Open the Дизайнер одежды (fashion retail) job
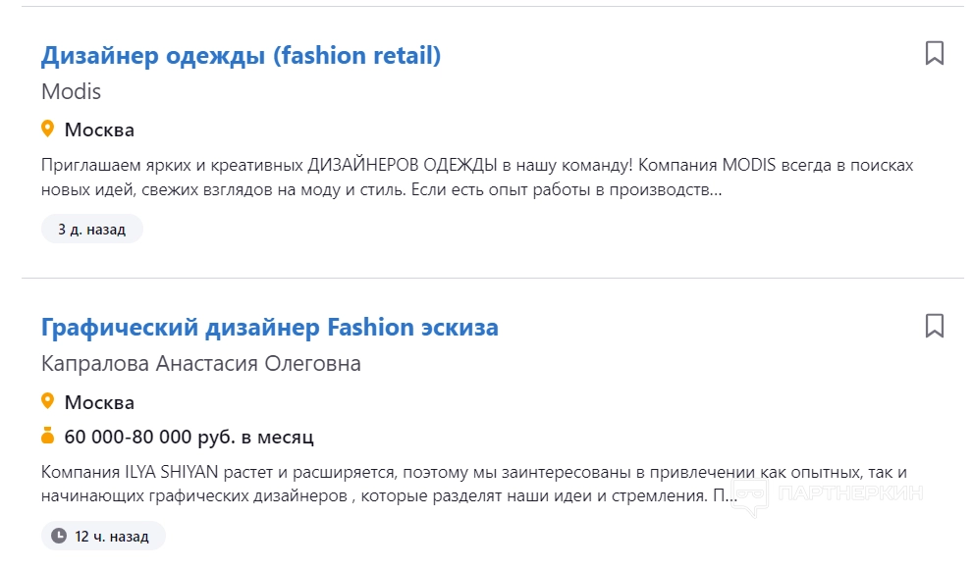Screen dimensions: 973x569 [x=241, y=56]
